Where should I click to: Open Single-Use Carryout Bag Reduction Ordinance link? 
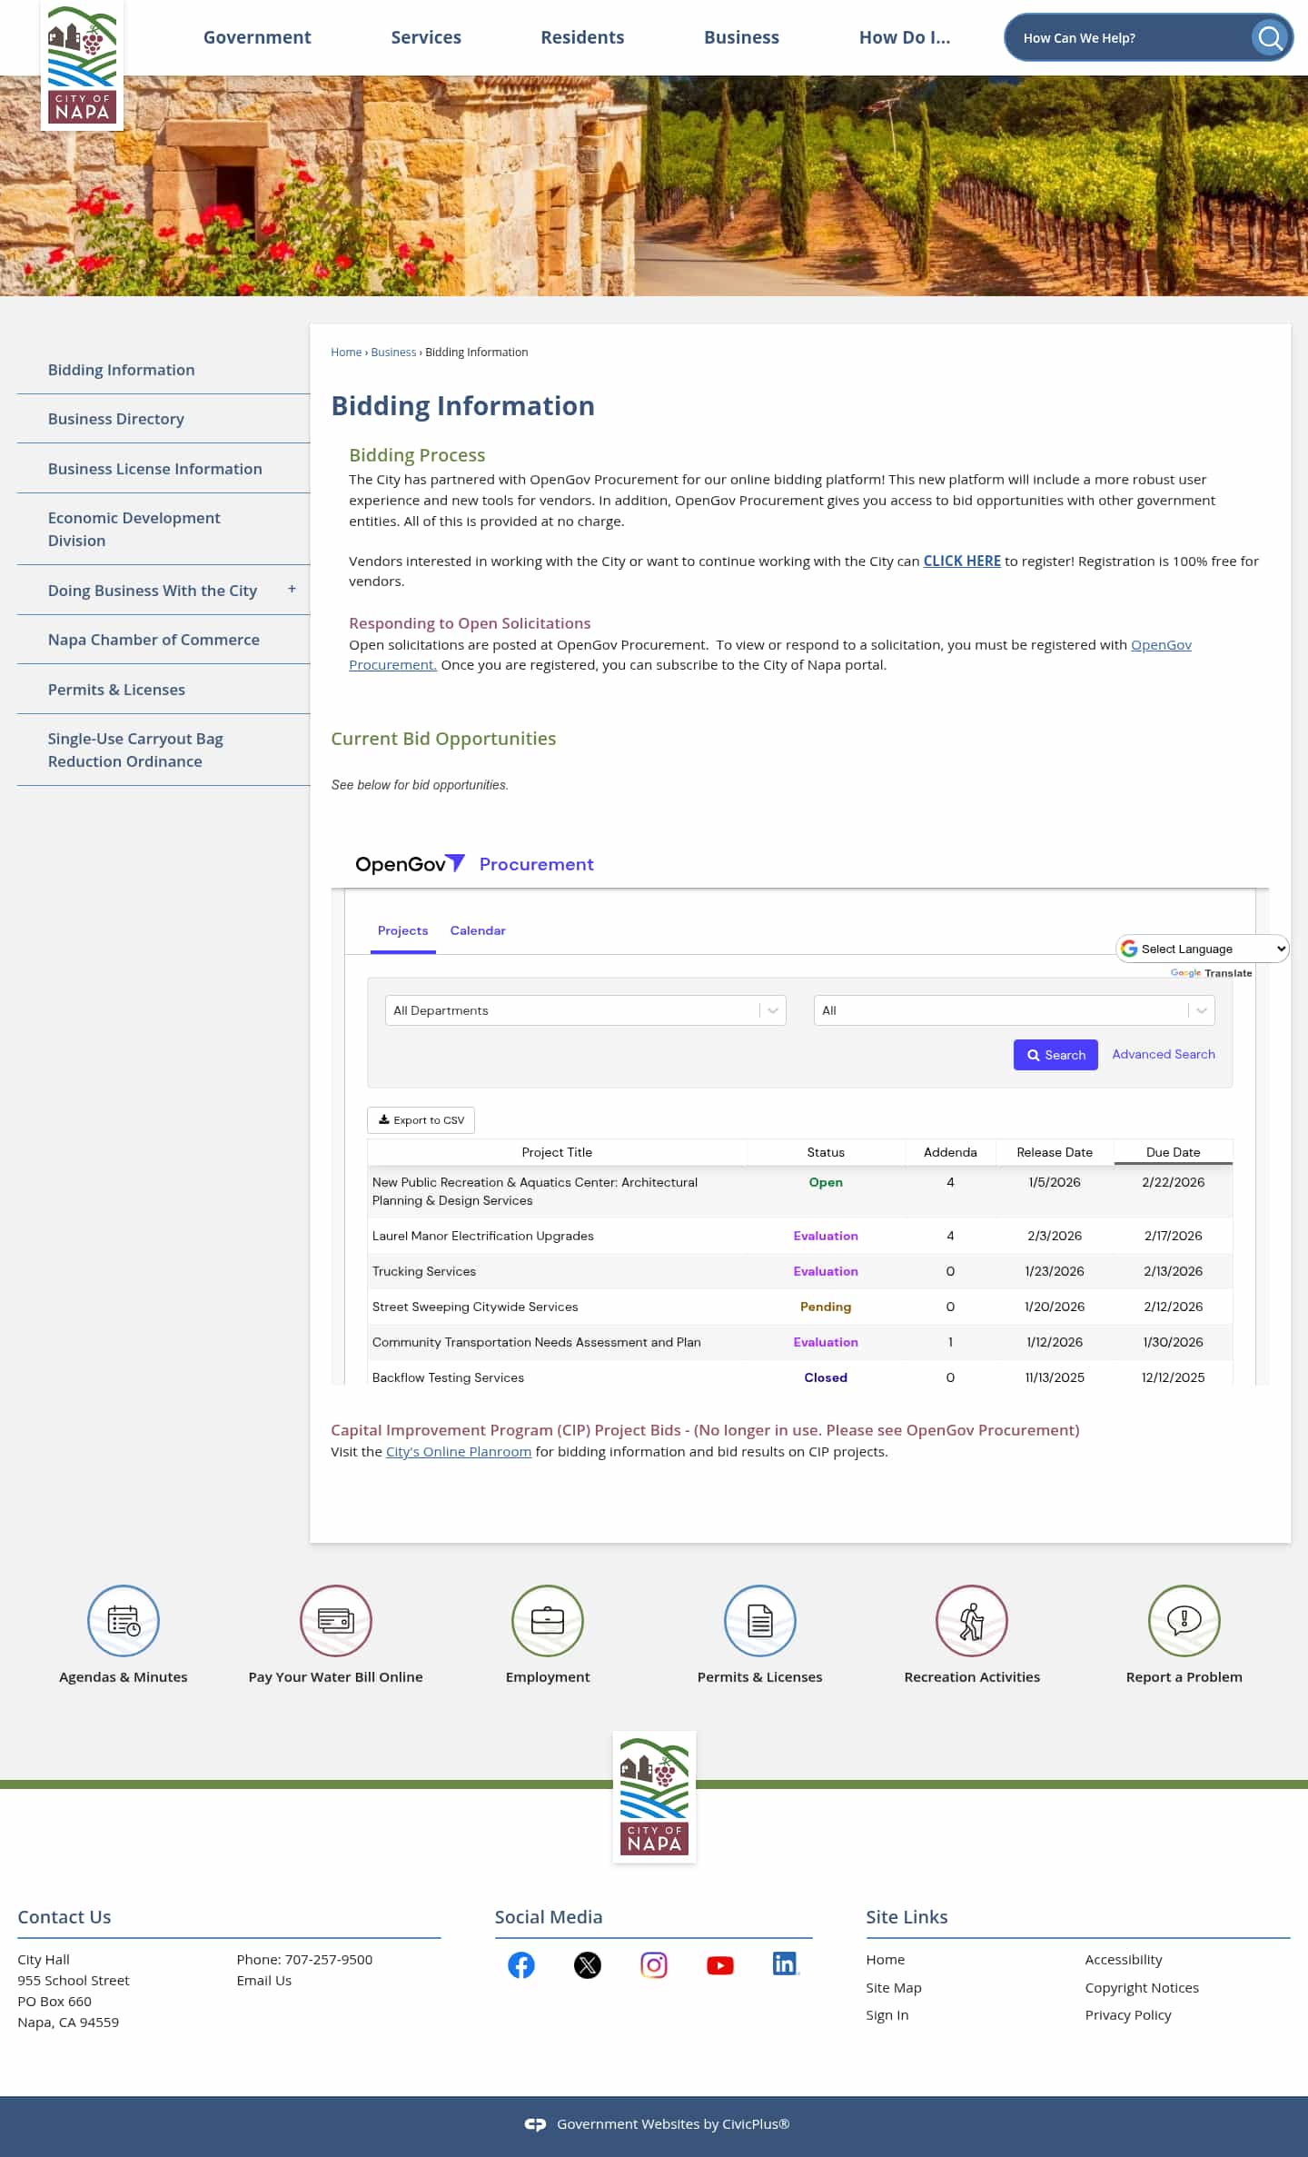[x=135, y=750]
